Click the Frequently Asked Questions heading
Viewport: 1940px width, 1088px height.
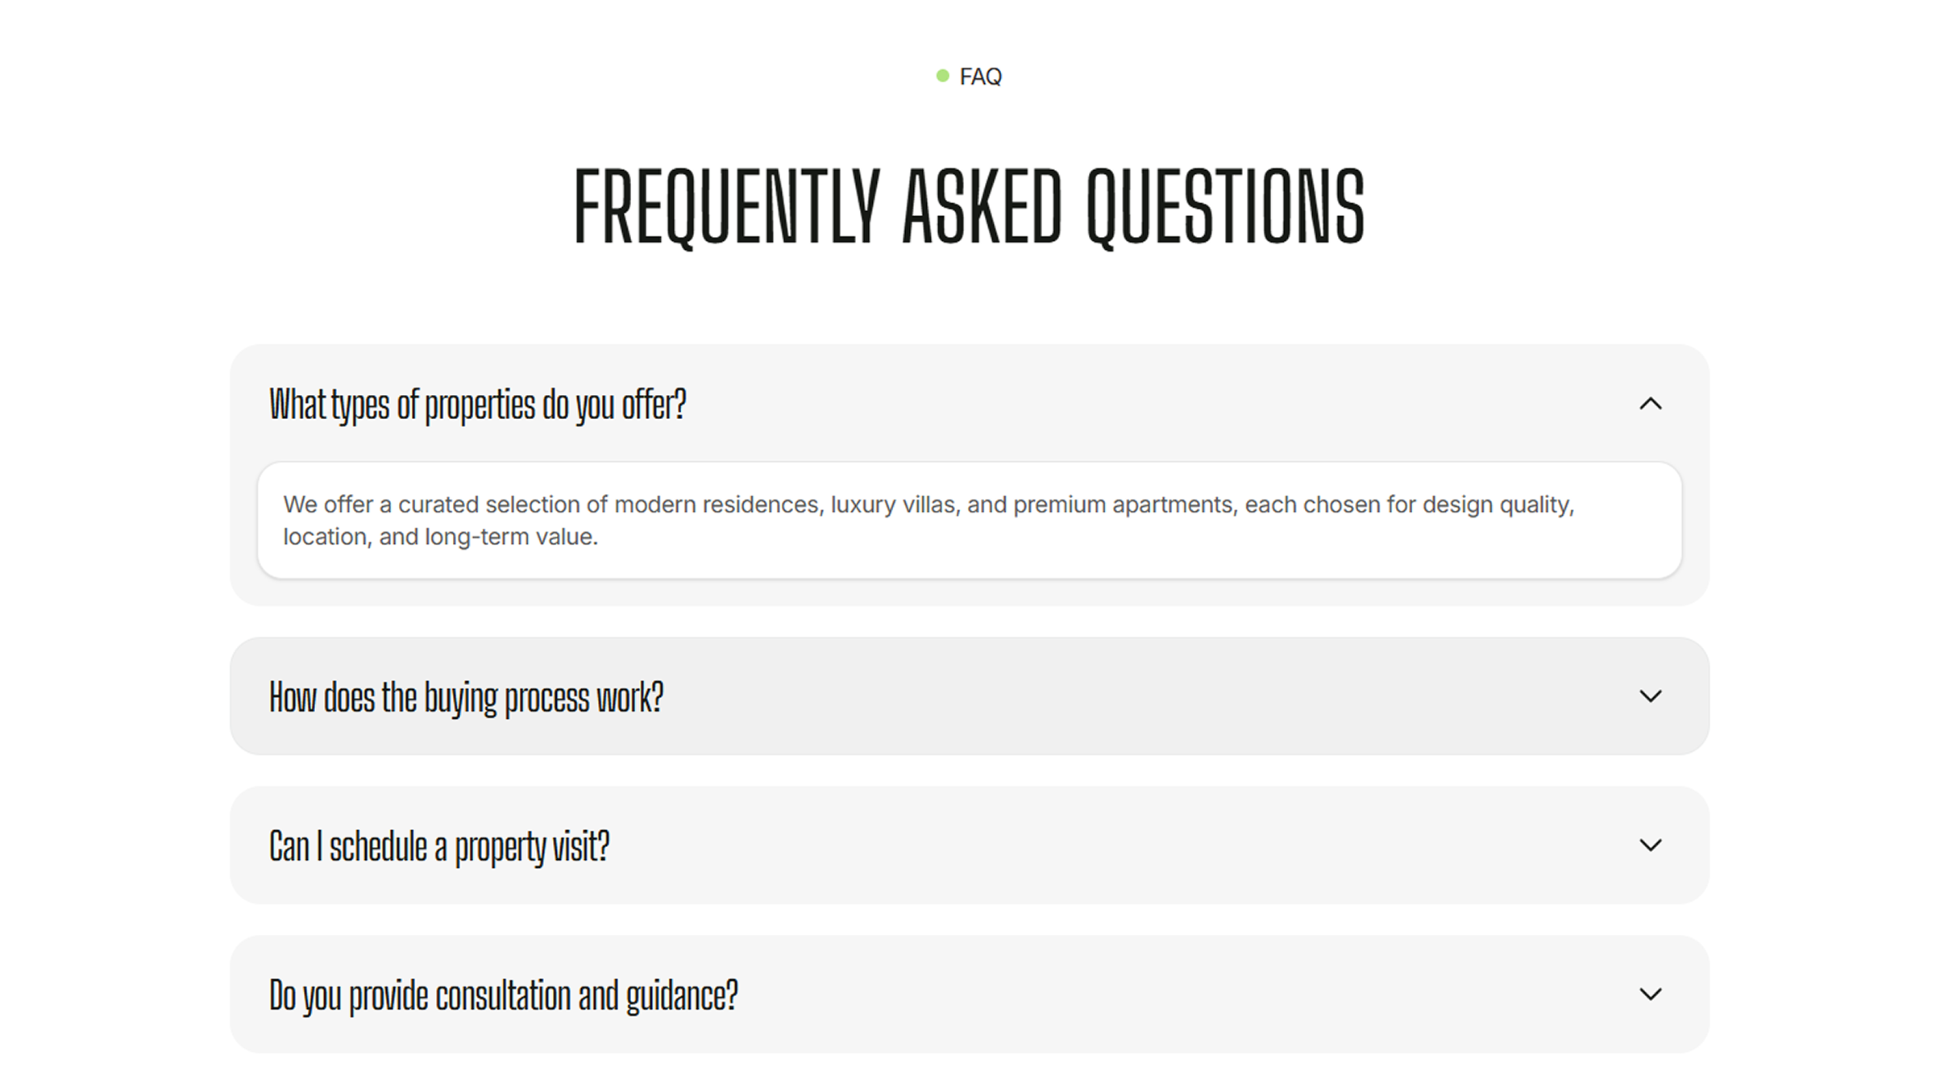coord(970,206)
